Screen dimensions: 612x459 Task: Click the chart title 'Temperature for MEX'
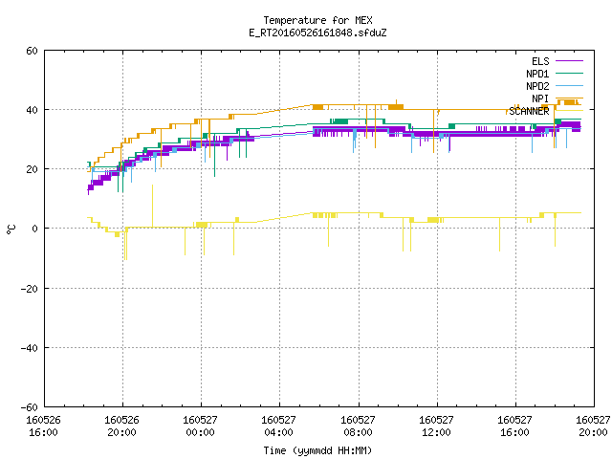coord(317,20)
